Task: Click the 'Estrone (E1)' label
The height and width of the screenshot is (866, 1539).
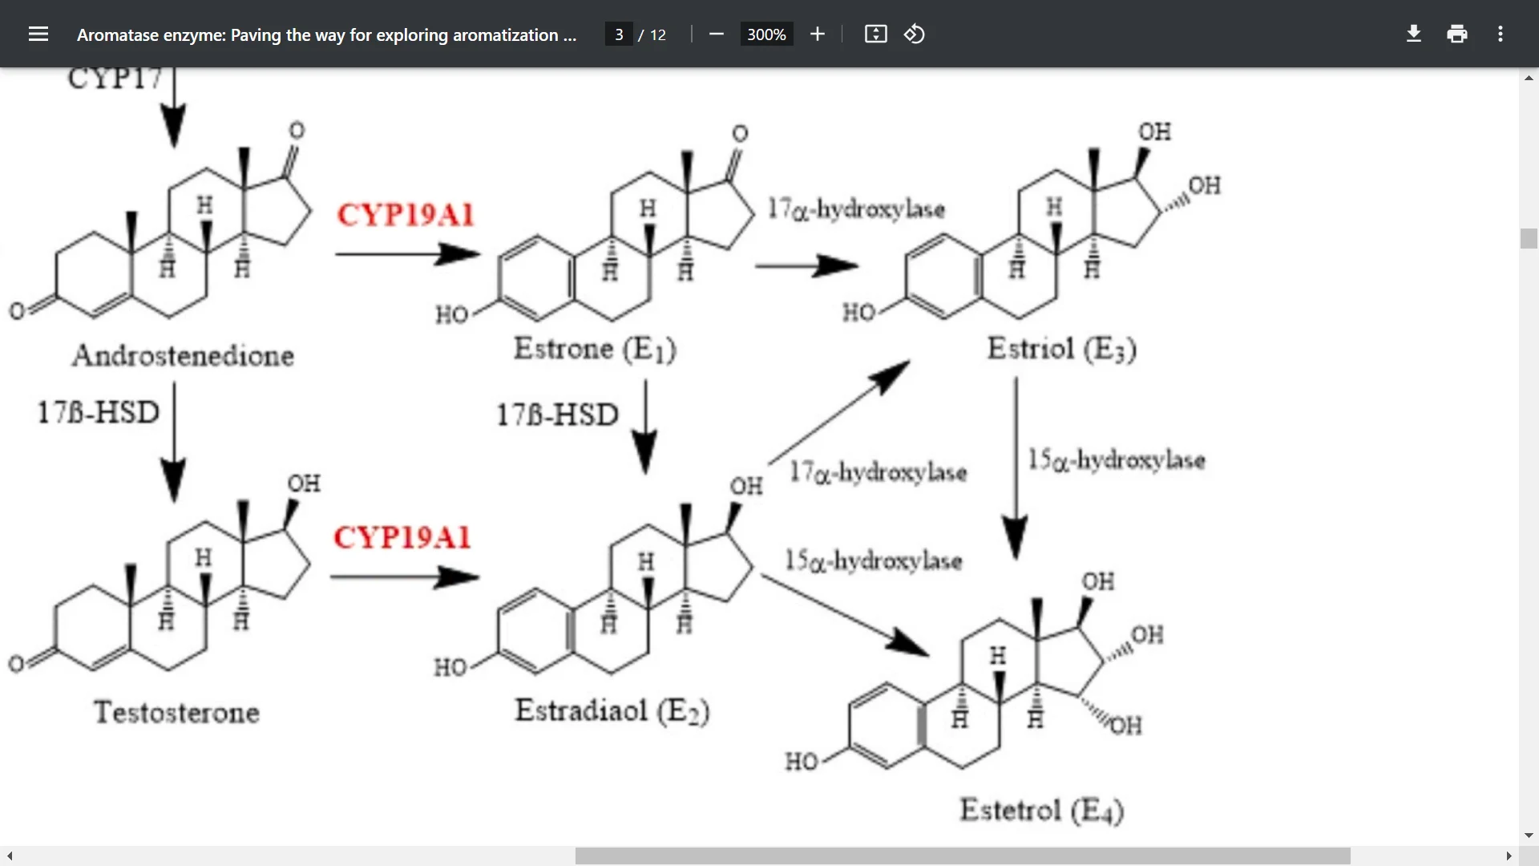Action: pyautogui.click(x=595, y=349)
